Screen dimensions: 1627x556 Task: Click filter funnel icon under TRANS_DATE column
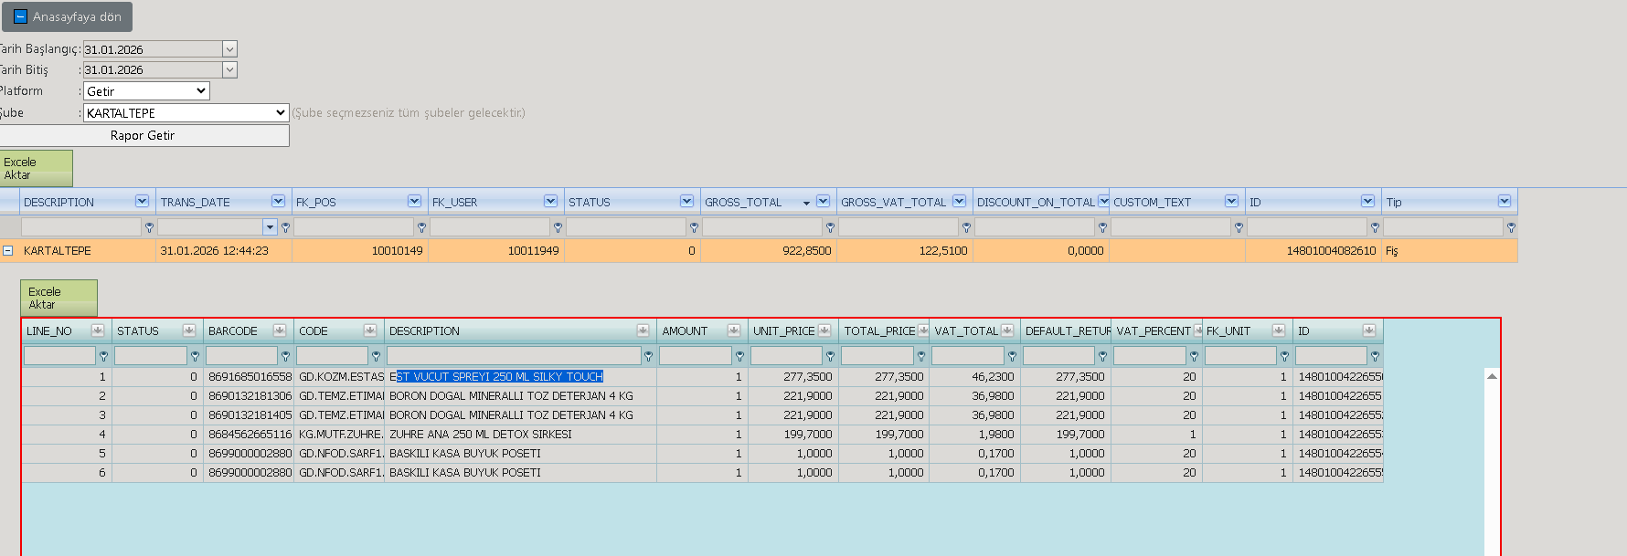coord(285,227)
